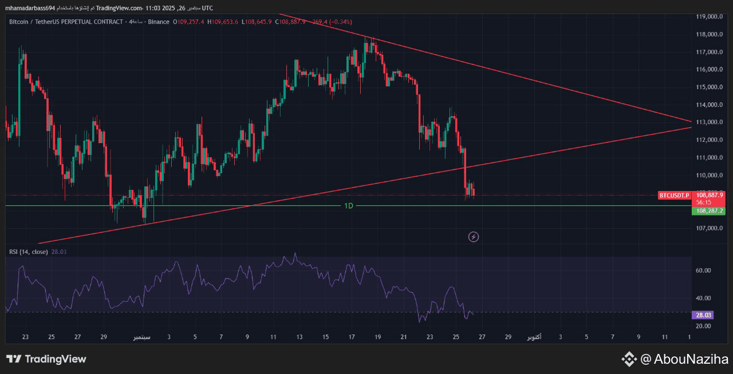Click the سبتمبر month label on time axis
This screenshot has height=374, width=733.
(x=142, y=337)
